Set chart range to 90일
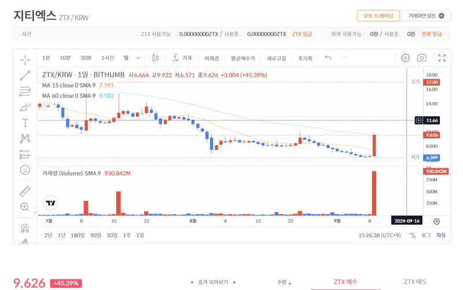The width and height of the screenshot is (463, 290). 95,236
